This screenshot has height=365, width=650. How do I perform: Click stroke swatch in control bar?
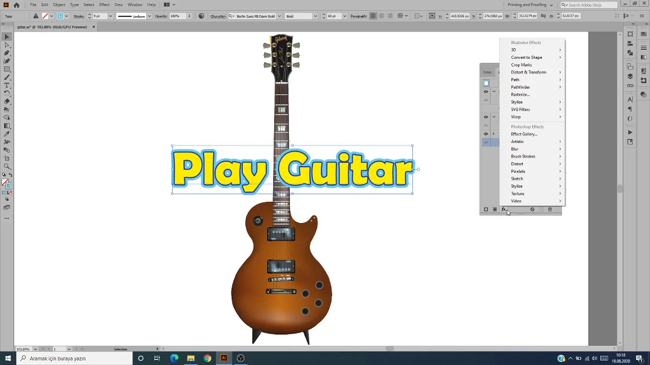click(60, 16)
